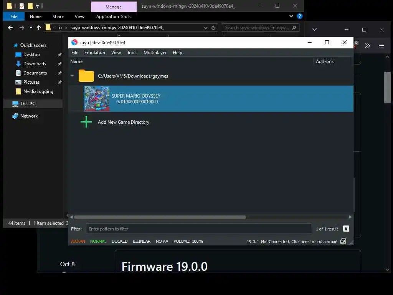Open recent locations dropdown in Explorer
Screen dimensions: 393x295
31,28
